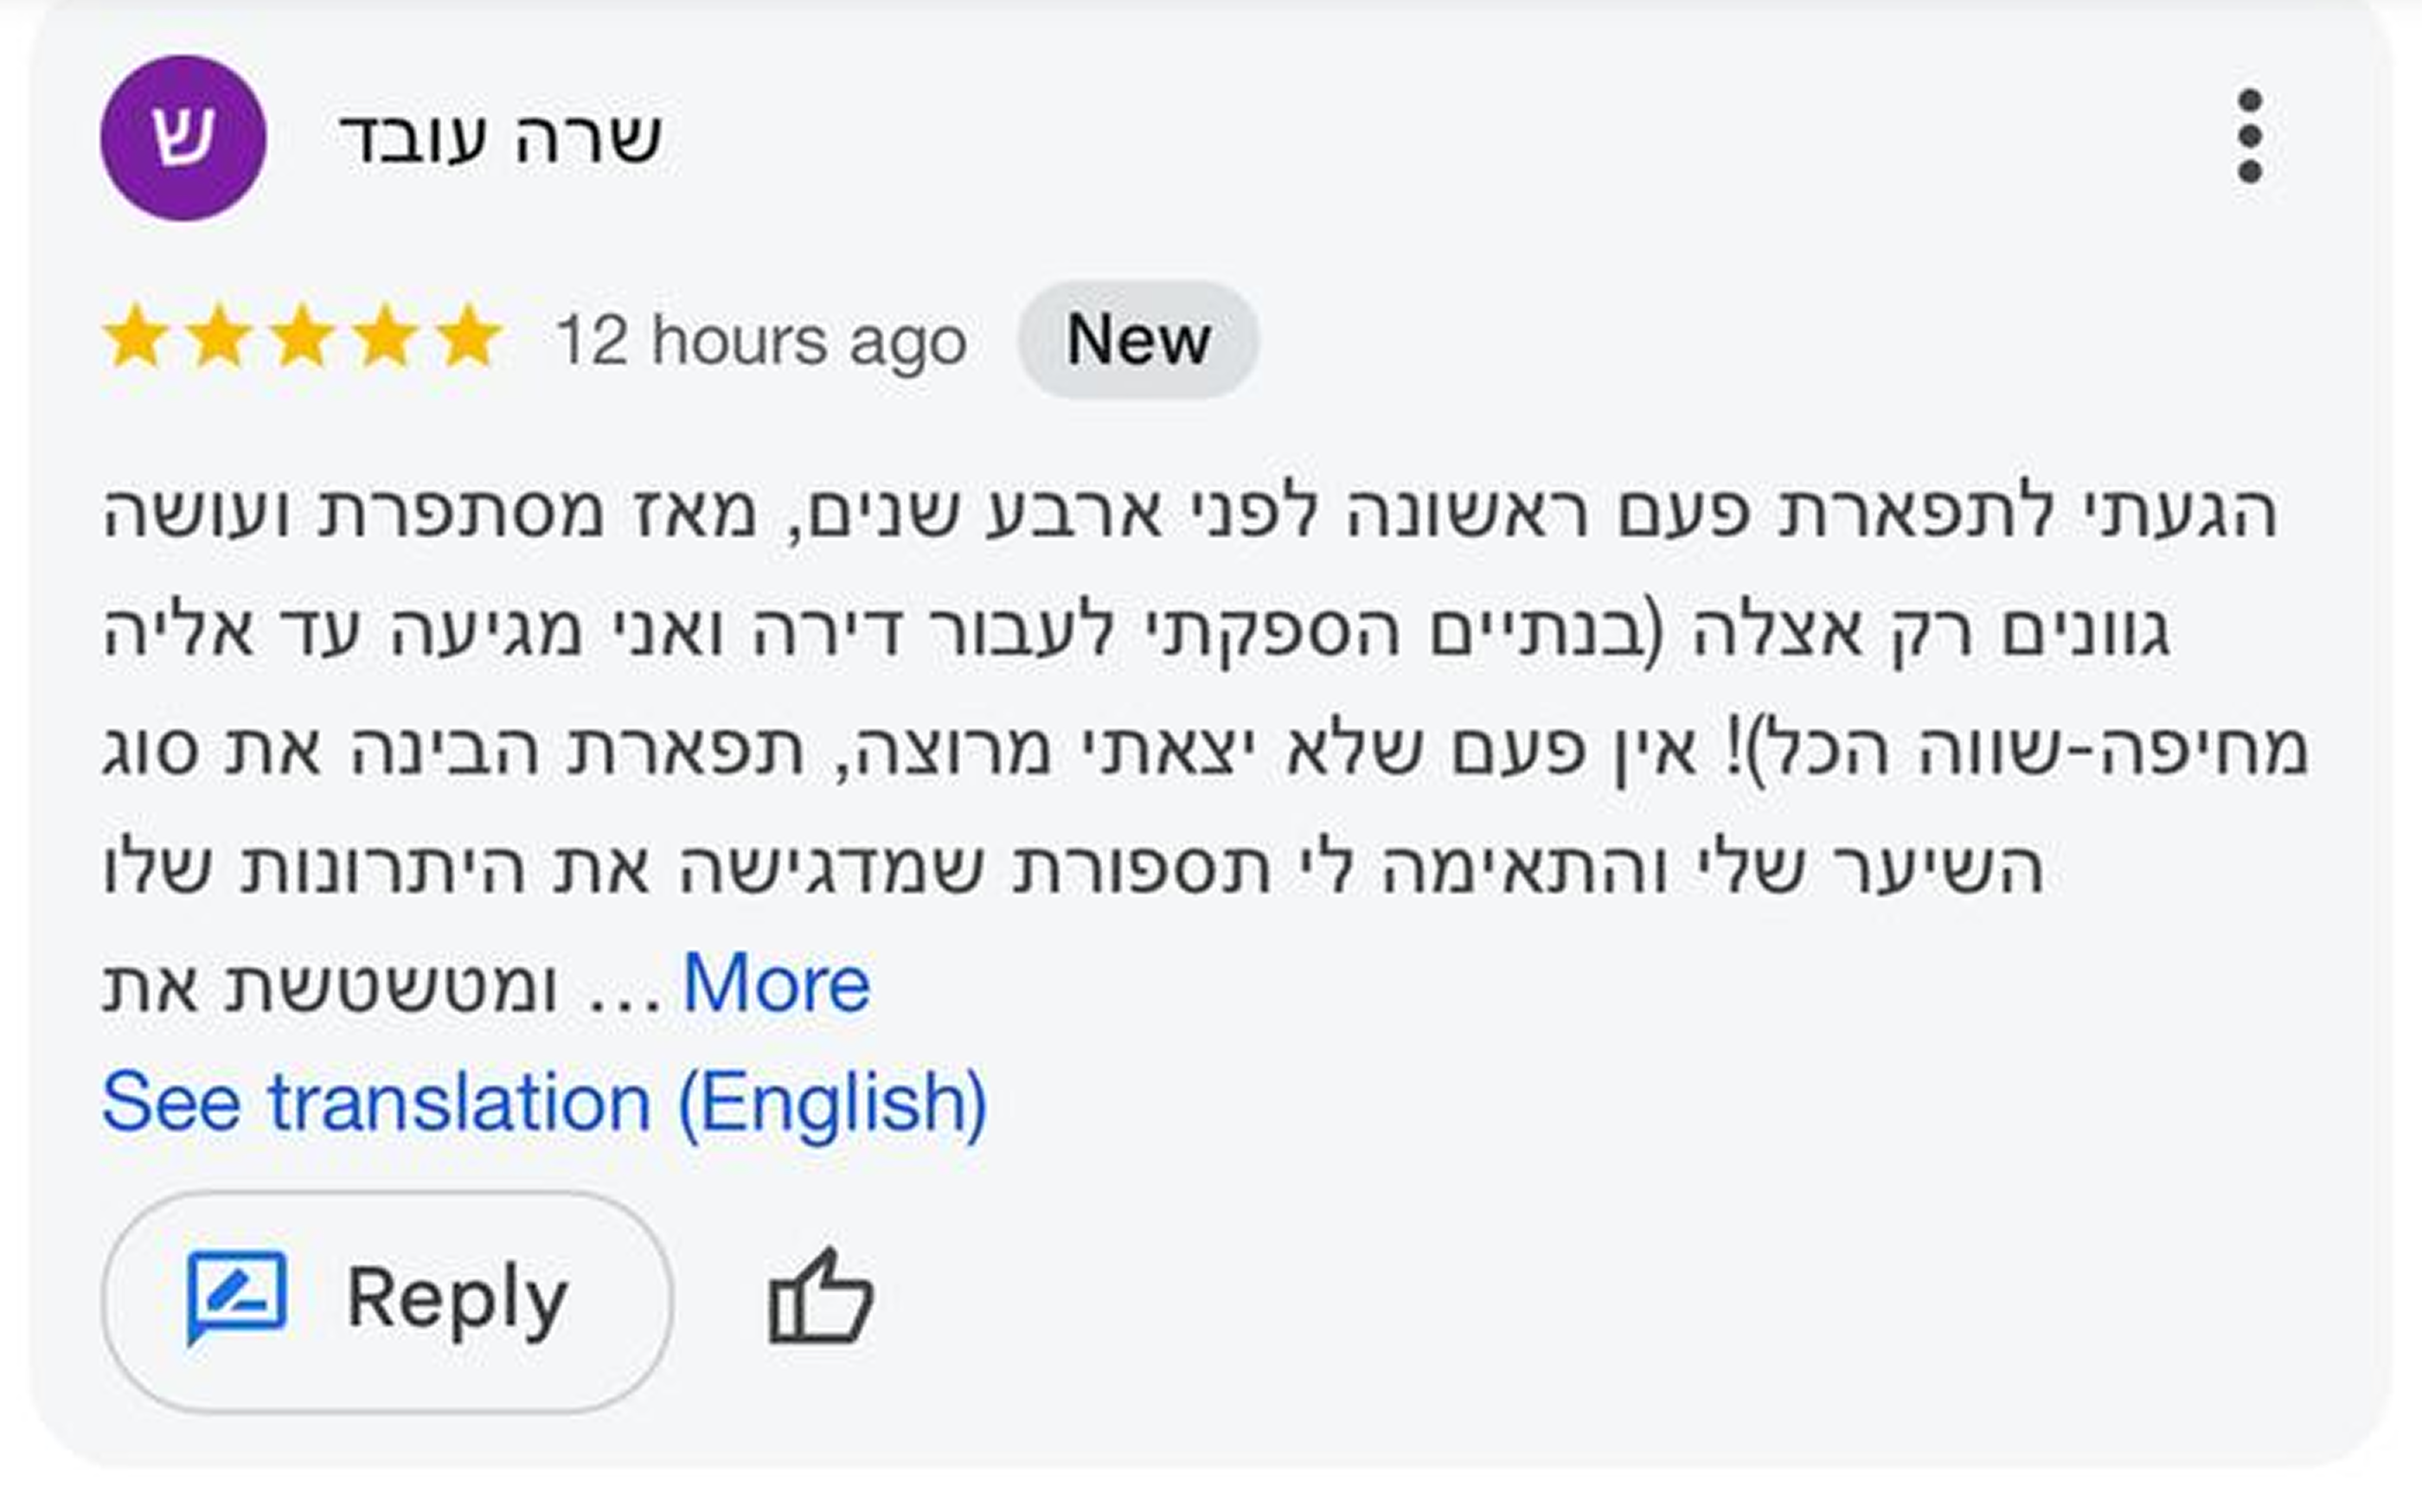Viewport: 2422px width, 1512px height.
Task: Like the review with thumbs-up icon
Action: 820,1297
